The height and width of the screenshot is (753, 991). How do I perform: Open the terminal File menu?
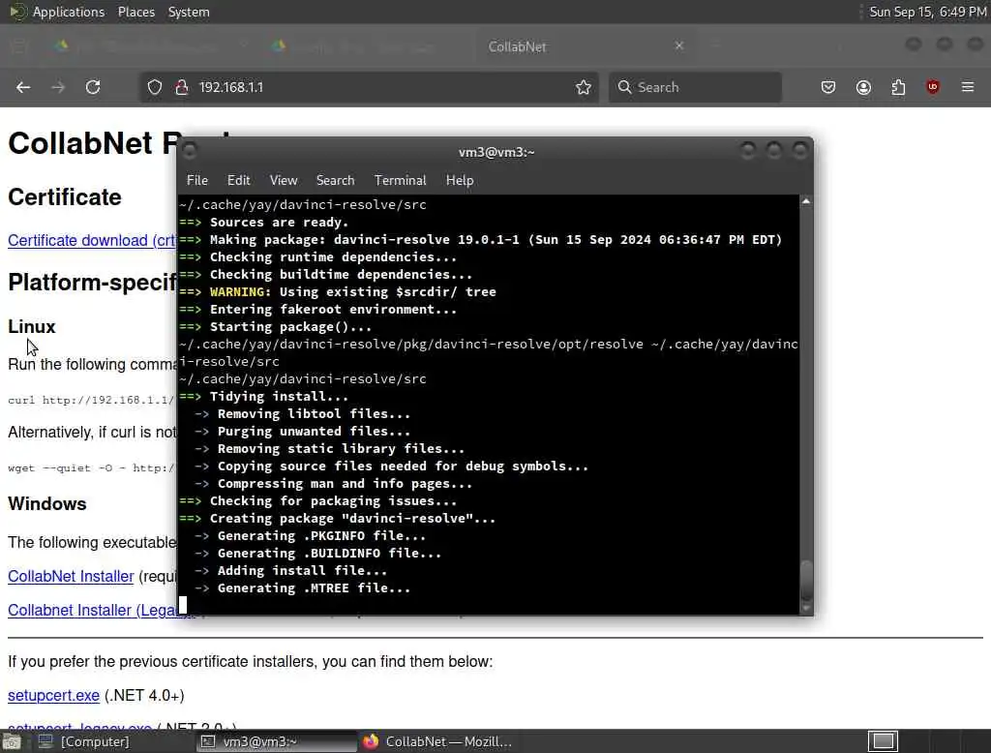pyautogui.click(x=197, y=180)
